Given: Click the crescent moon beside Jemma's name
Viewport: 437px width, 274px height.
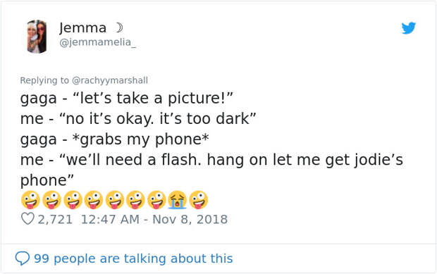Looking at the screenshot, I should [119, 27].
